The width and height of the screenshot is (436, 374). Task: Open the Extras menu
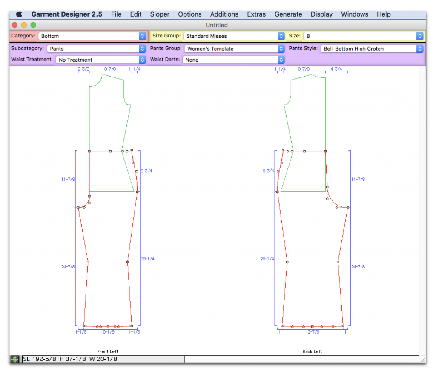pyautogui.click(x=256, y=14)
